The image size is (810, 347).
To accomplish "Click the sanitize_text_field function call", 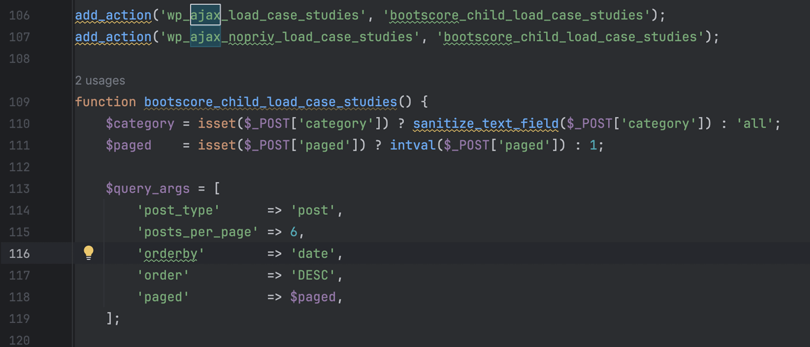I will pyautogui.click(x=485, y=124).
